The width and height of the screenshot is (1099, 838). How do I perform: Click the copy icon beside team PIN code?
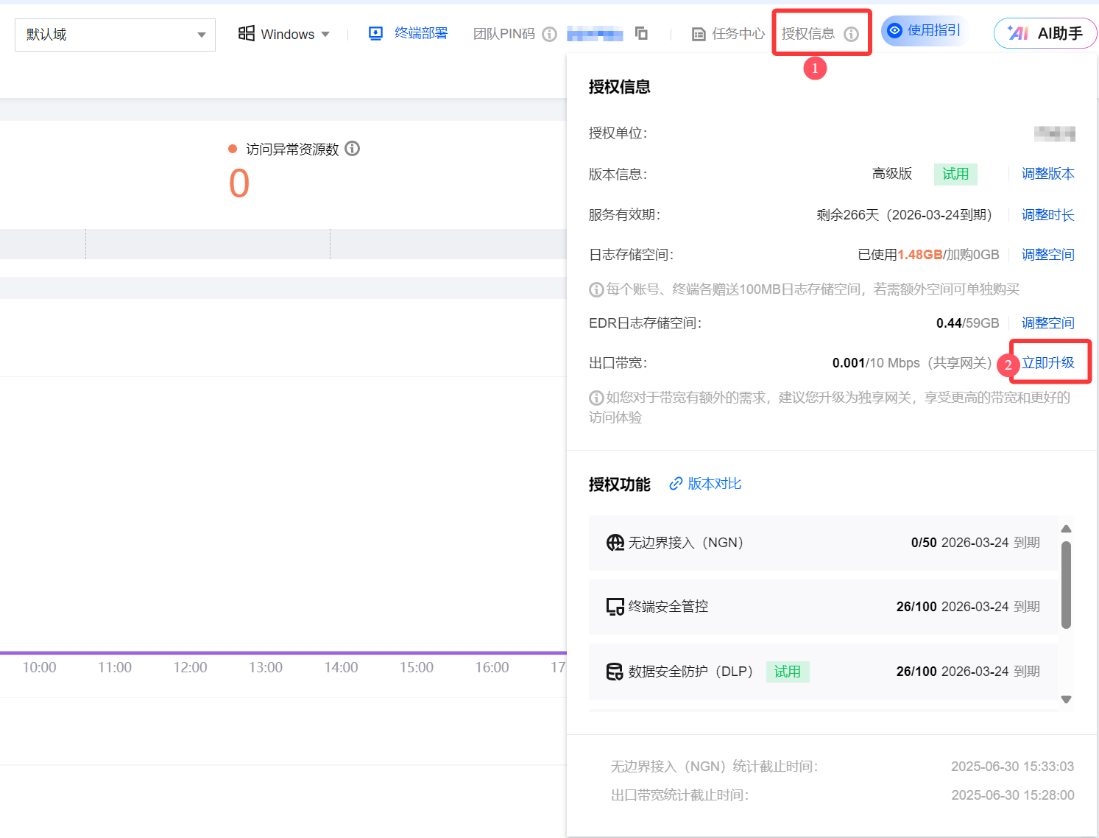coord(641,34)
